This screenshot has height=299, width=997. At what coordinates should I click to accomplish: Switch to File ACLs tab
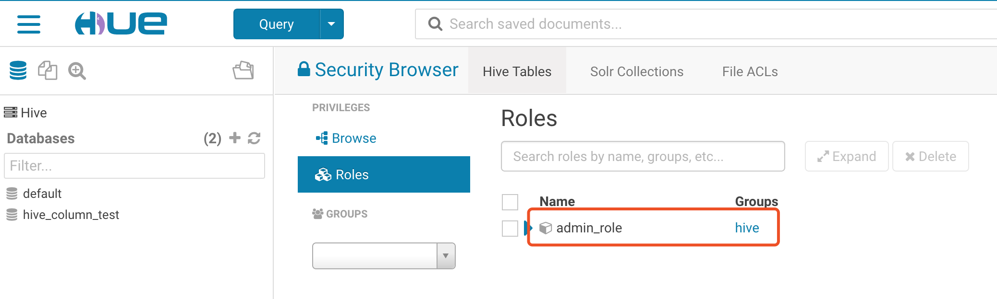tap(750, 71)
